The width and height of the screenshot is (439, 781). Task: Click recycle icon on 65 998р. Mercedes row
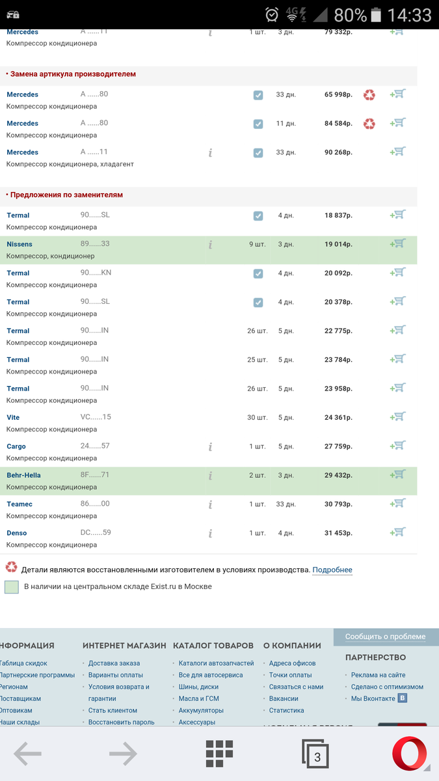[x=369, y=95]
